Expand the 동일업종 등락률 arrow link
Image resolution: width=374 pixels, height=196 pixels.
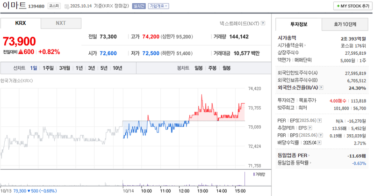point(312,163)
